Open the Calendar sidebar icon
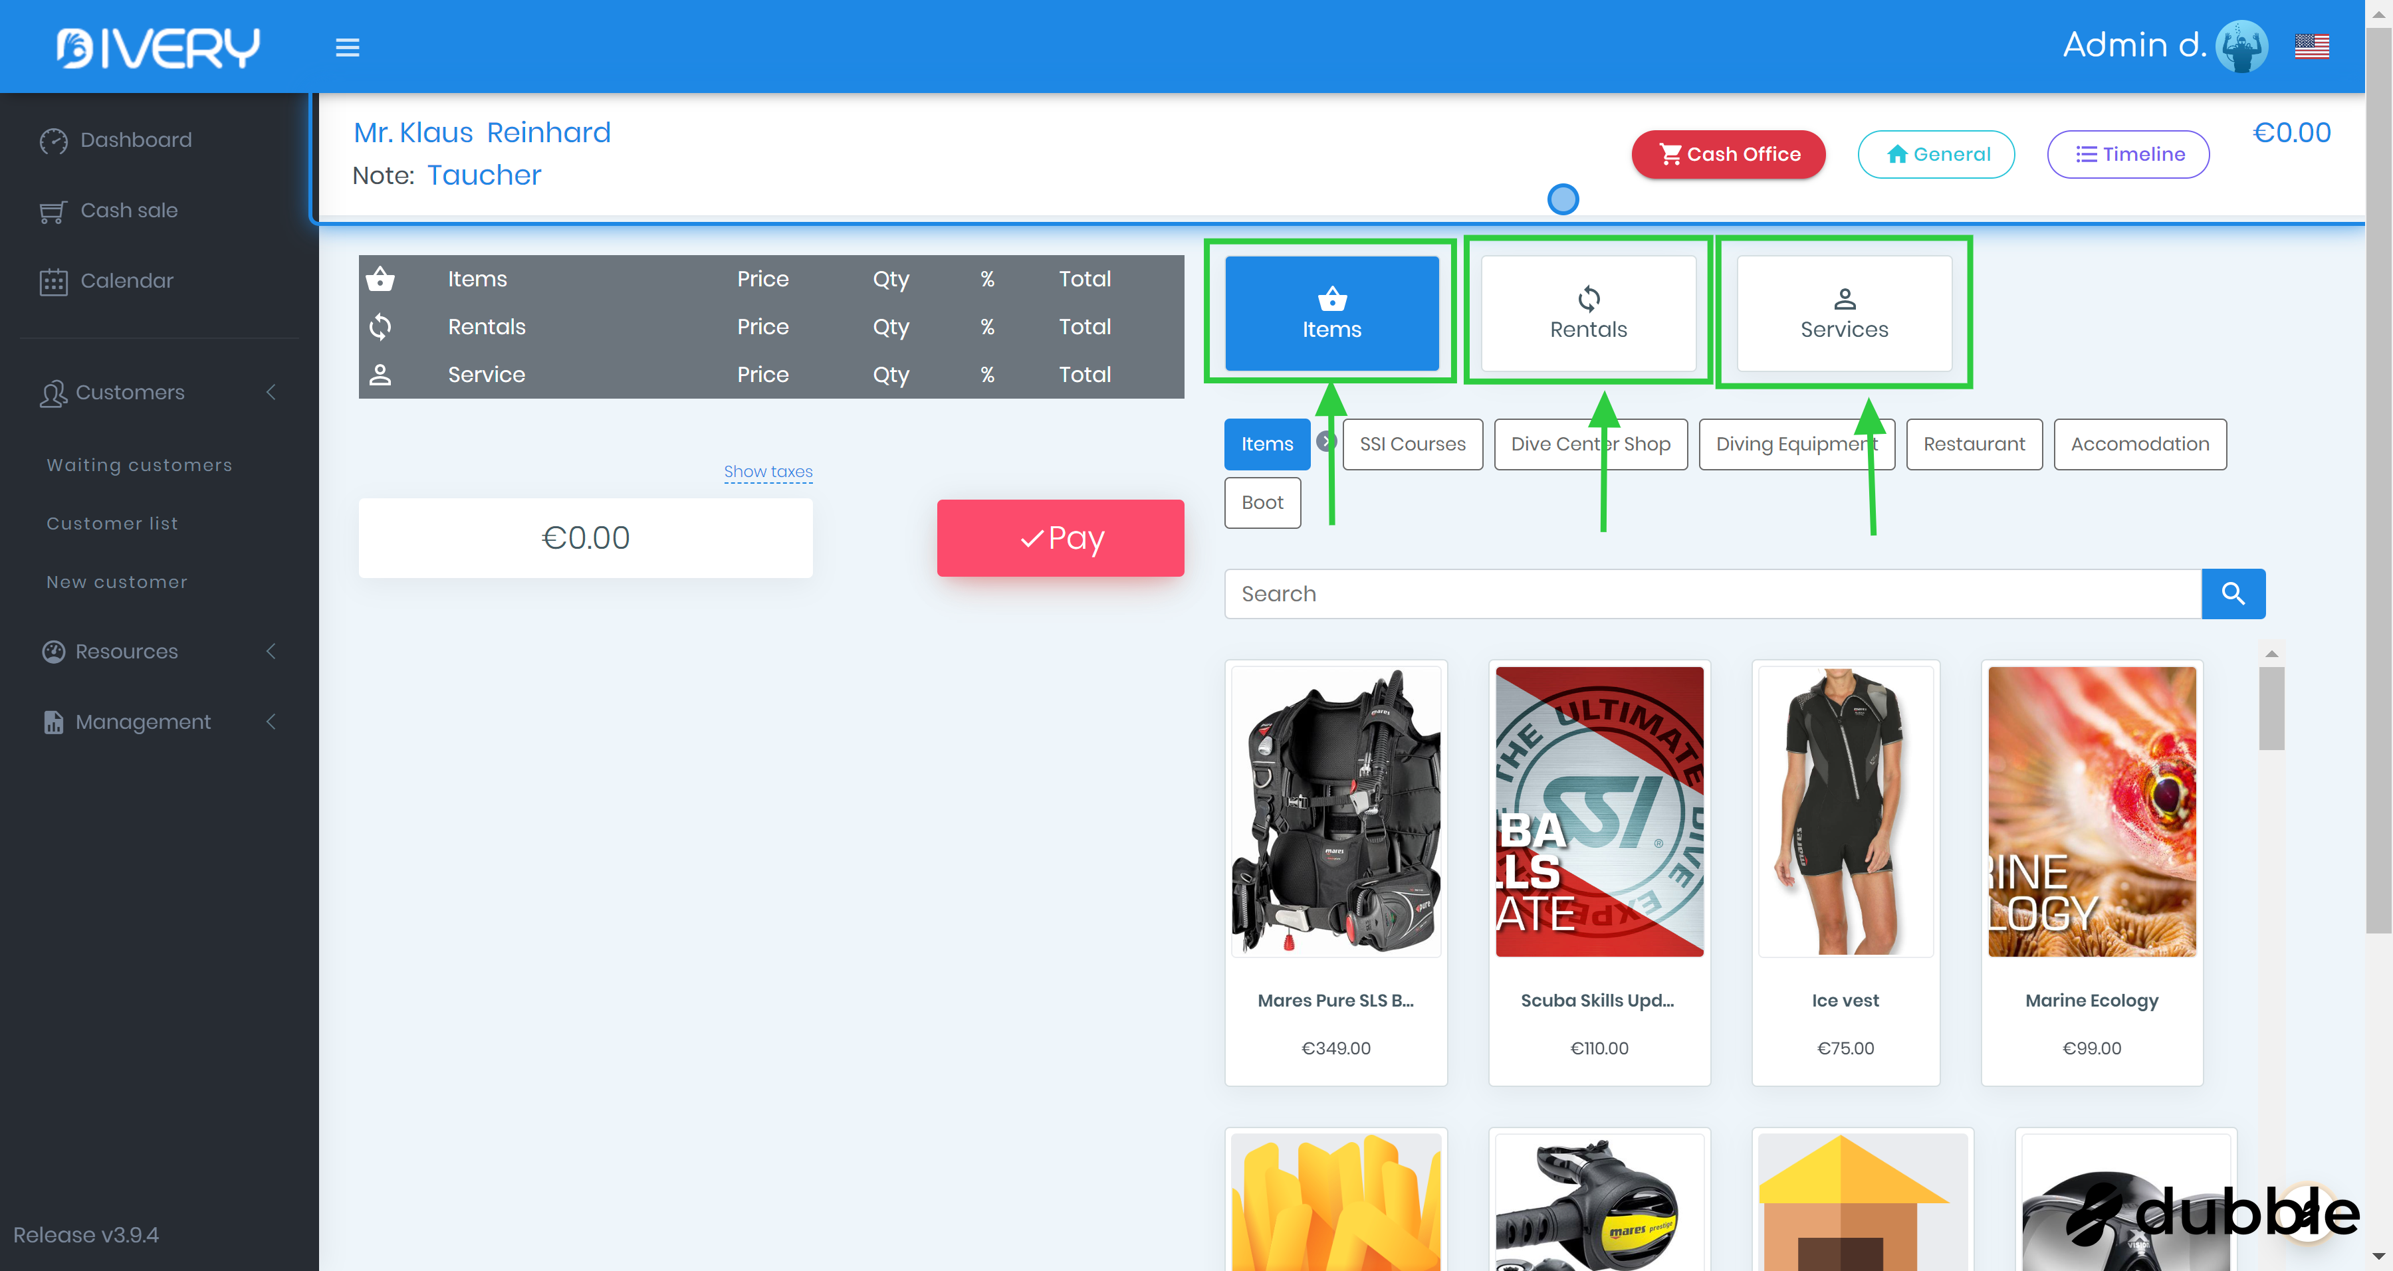 (x=54, y=281)
